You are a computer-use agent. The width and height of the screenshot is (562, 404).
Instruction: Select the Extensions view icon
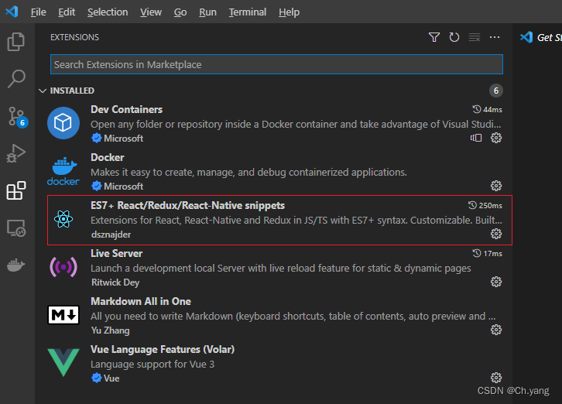tap(16, 190)
